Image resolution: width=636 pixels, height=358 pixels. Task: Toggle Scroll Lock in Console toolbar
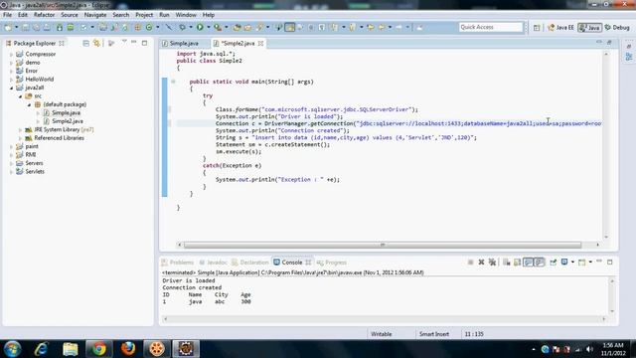coord(517,263)
